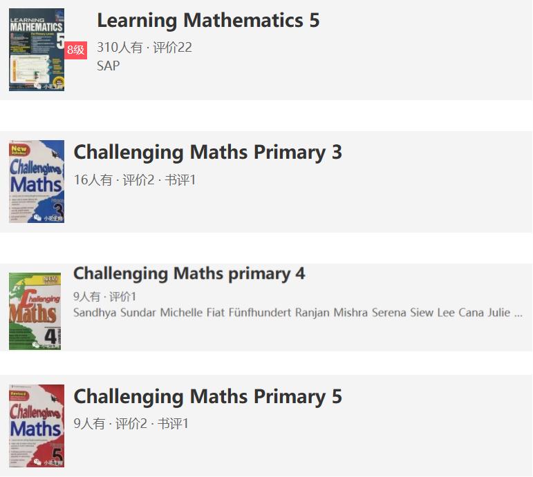Click 评价2 under Challenging Maths Primary 5
Image resolution: width=533 pixels, height=477 pixels.
click(x=131, y=424)
